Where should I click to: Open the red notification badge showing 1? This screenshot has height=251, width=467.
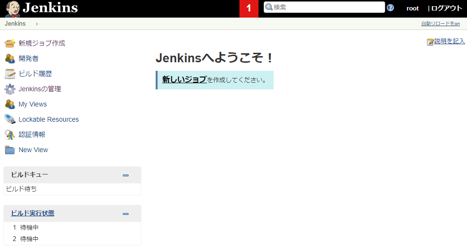tap(248, 9)
